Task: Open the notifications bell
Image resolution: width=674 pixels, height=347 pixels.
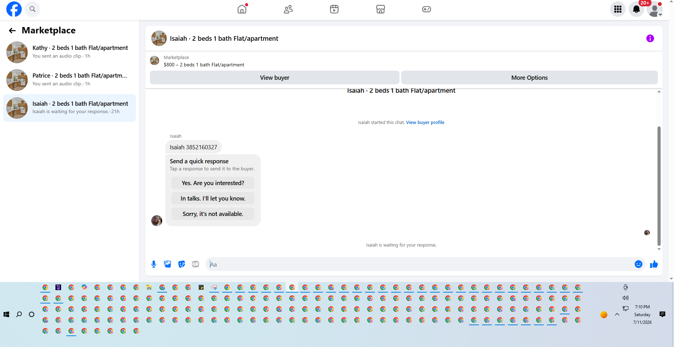Action: coord(636,9)
